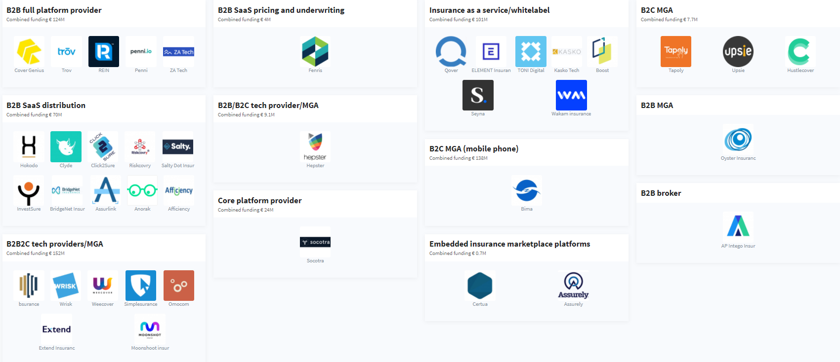Open the Fenris hexagon logo
The width and height of the screenshot is (840, 362).
point(315,51)
